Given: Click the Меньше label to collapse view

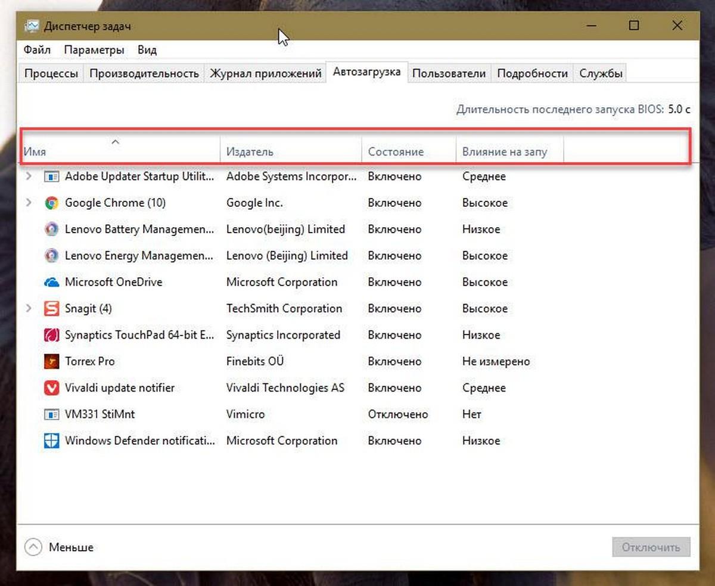Looking at the screenshot, I should pos(71,547).
